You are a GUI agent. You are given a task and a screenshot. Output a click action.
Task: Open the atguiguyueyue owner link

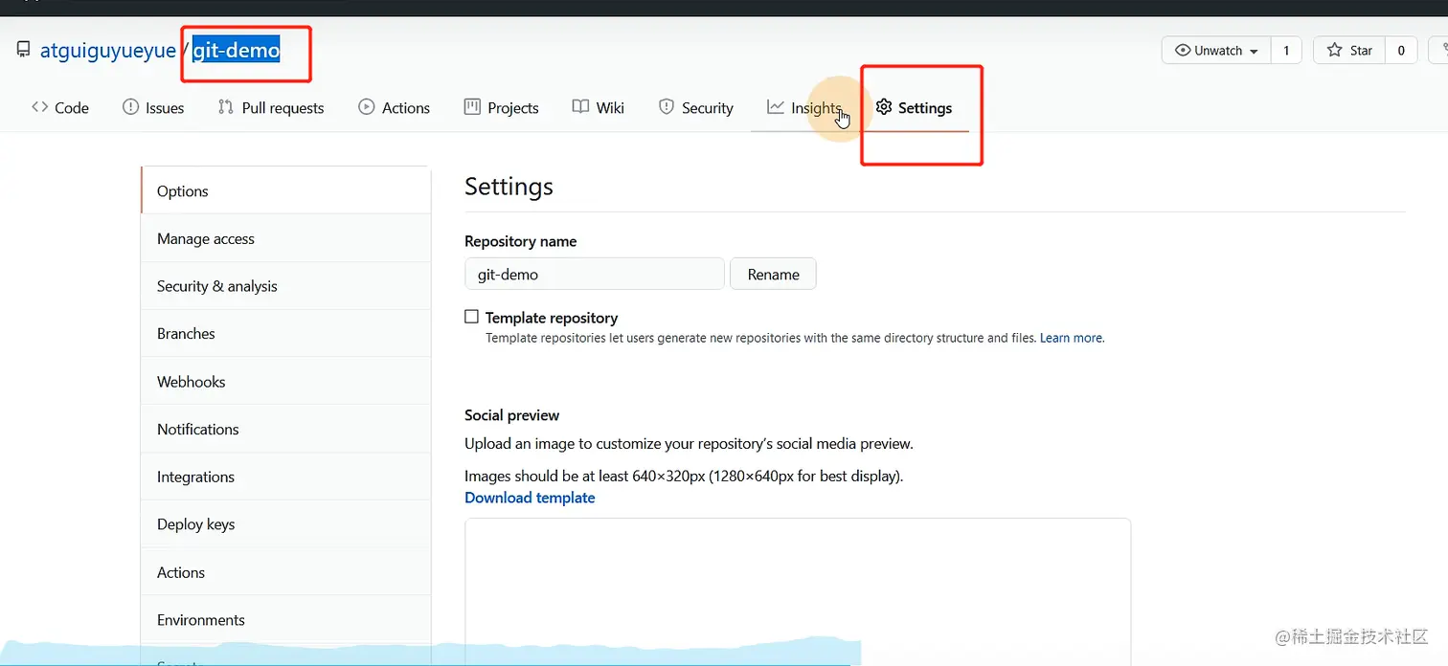(x=107, y=51)
